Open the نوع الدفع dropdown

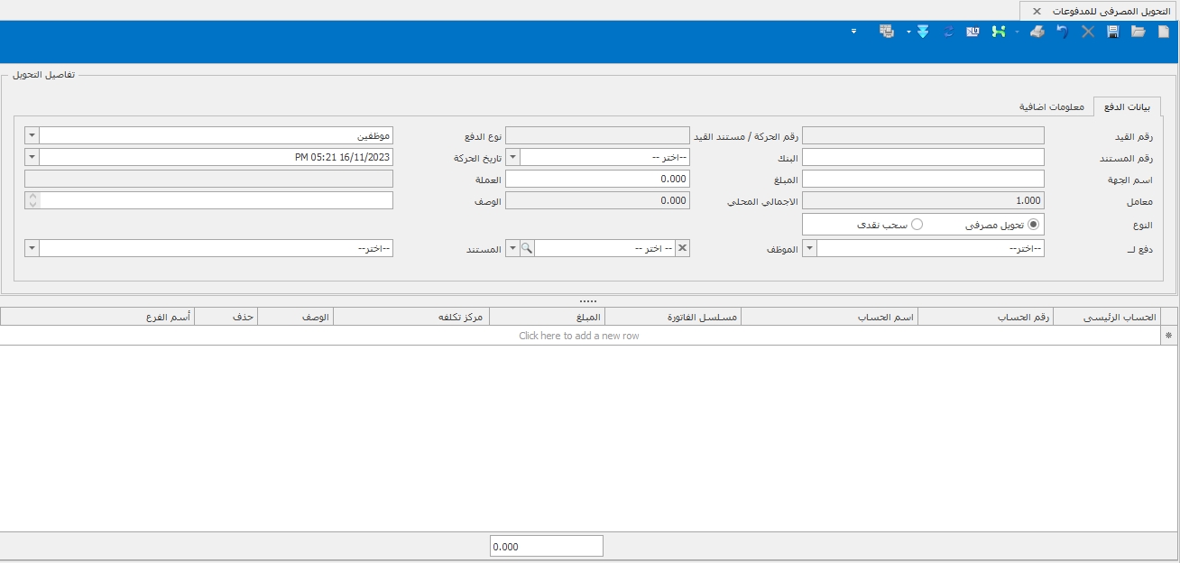click(x=32, y=135)
